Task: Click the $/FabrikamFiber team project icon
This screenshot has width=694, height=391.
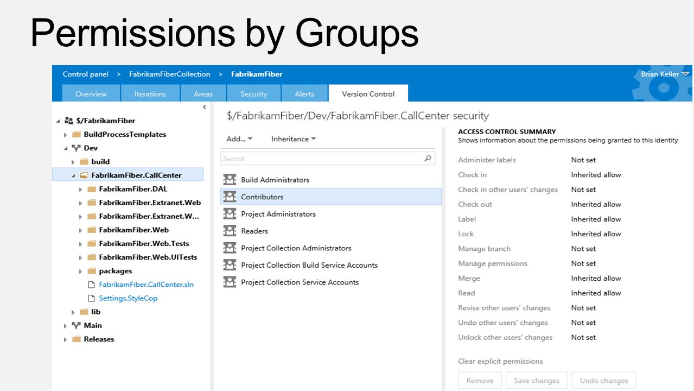Action: click(x=68, y=121)
